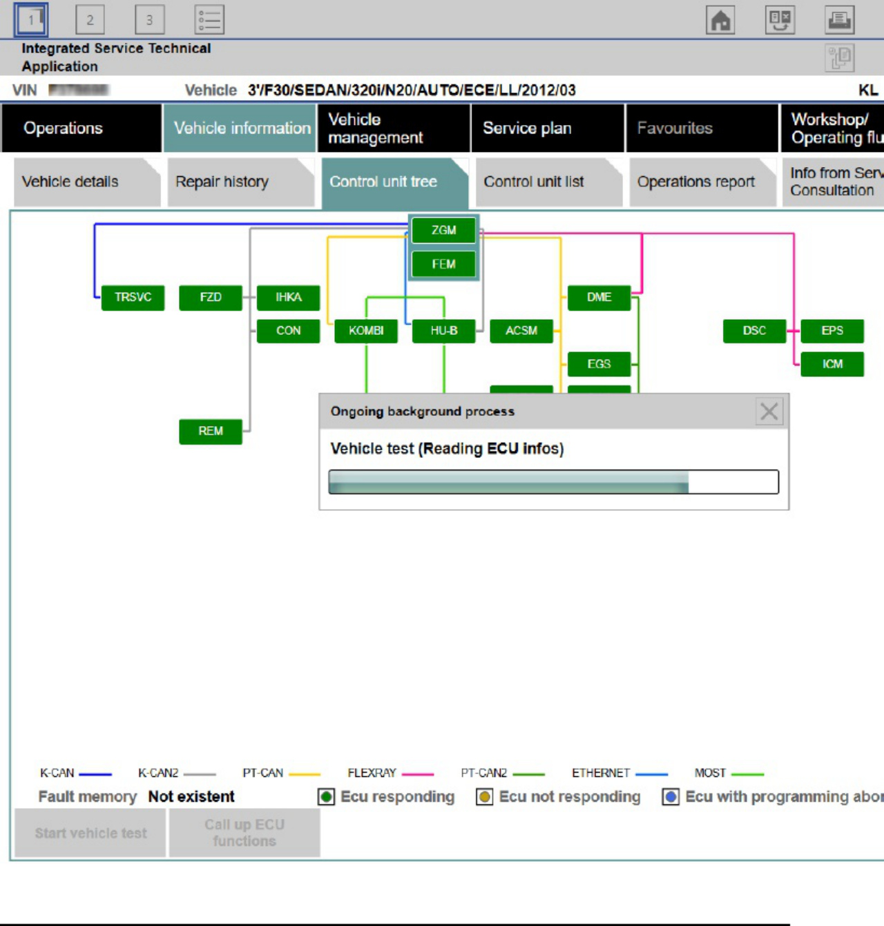This screenshot has width=884, height=926.
Task: Close the Ongoing background process dialog
Action: point(769,412)
